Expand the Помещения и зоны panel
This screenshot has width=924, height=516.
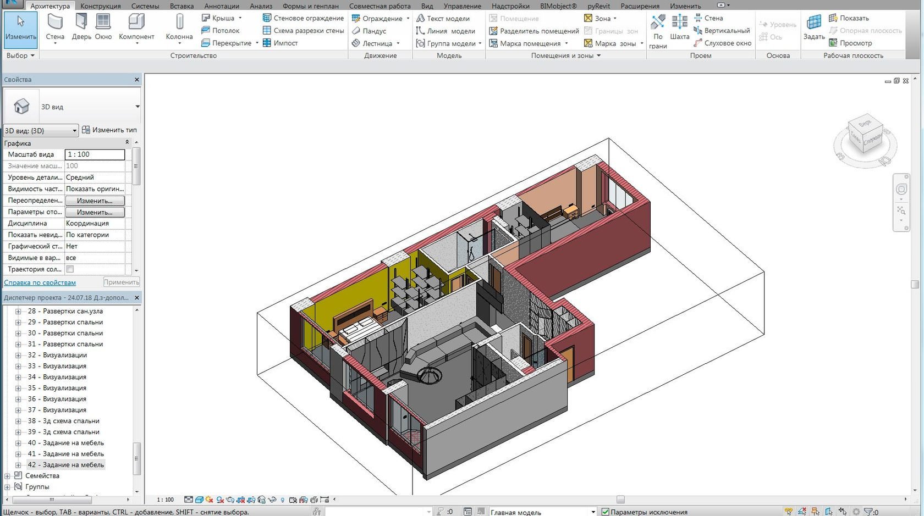point(566,56)
